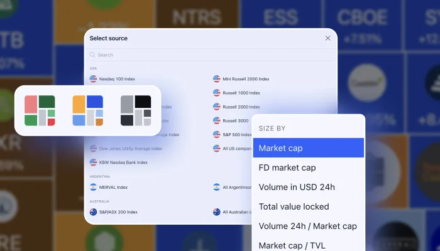This screenshot has width=440, height=251.
Task: Select Russell 3000 source
Action: pos(236,120)
